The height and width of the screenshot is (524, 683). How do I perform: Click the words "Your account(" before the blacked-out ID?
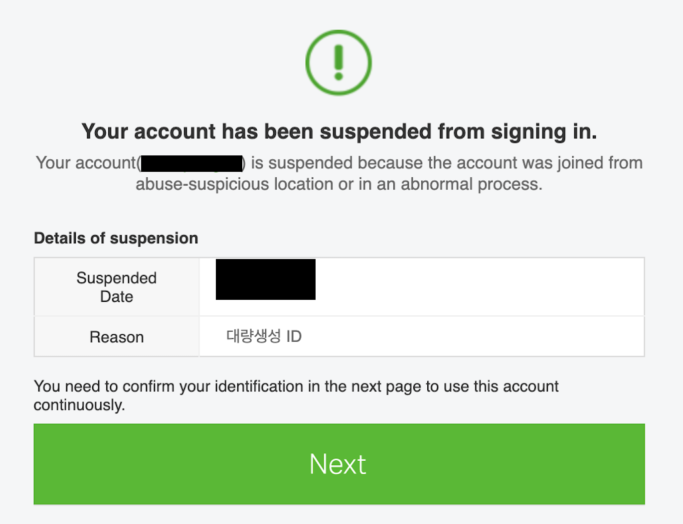88,163
